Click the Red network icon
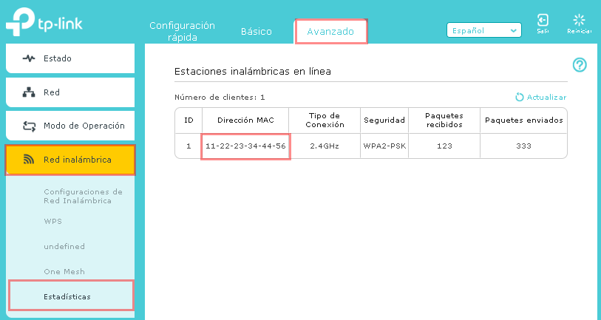Image resolution: width=601 pixels, height=320 pixels. 30,92
